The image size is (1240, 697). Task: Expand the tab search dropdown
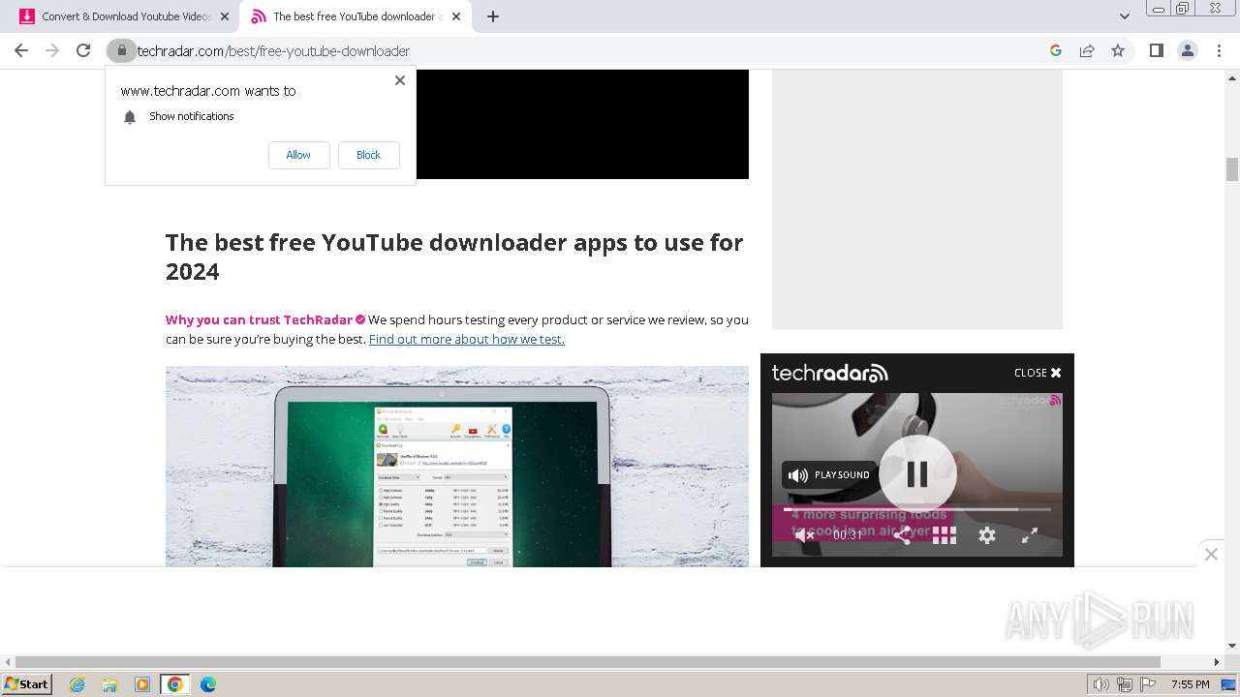(1124, 16)
